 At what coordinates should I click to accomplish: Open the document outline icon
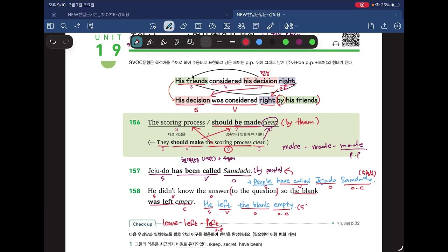tap(90, 26)
